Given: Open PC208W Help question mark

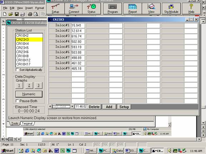Looking at the screenshot, I should tap(191, 9).
